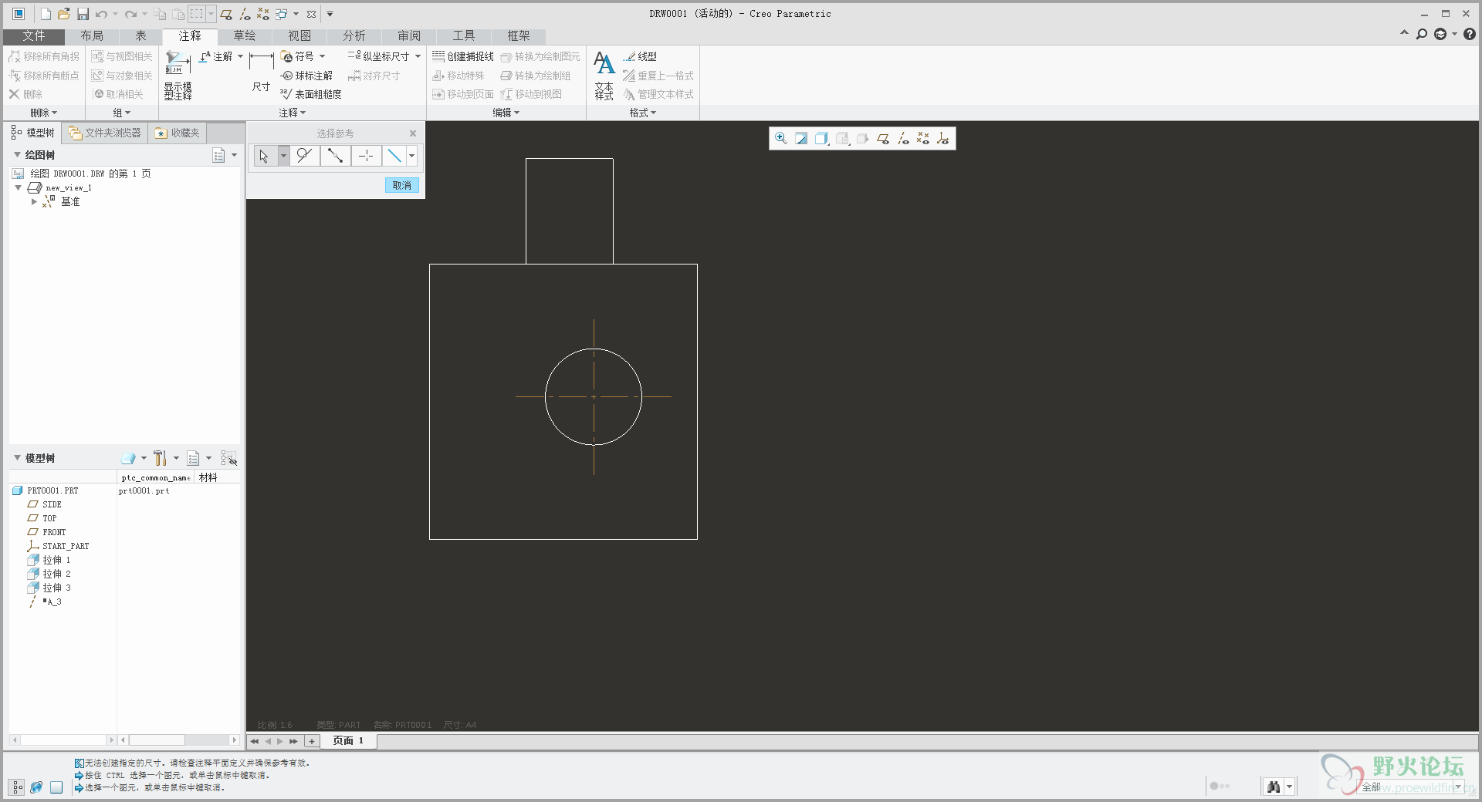Select the blue line reference tool
This screenshot has height=802, width=1482.
pyautogui.click(x=394, y=156)
